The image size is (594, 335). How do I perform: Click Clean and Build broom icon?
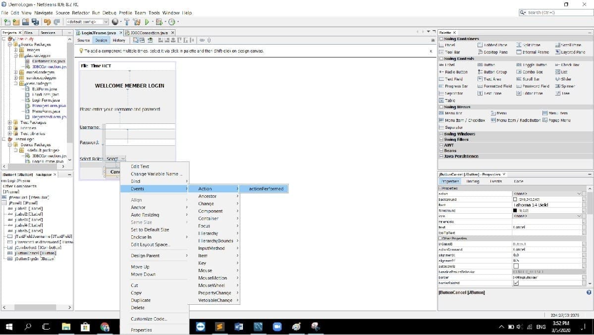(x=136, y=22)
